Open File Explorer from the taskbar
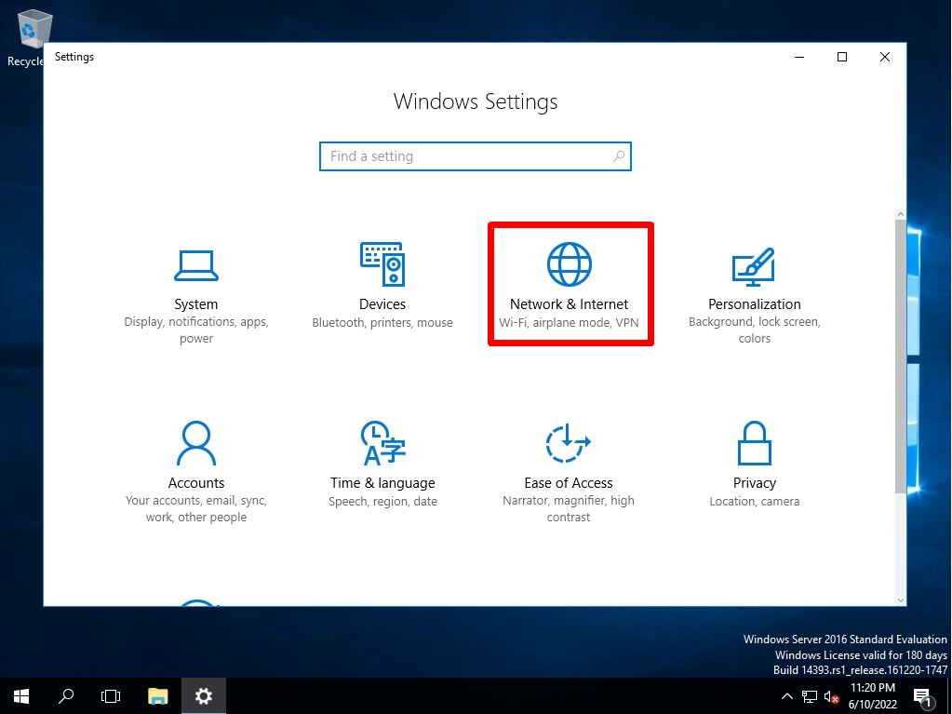The width and height of the screenshot is (952, 714). coord(158,695)
